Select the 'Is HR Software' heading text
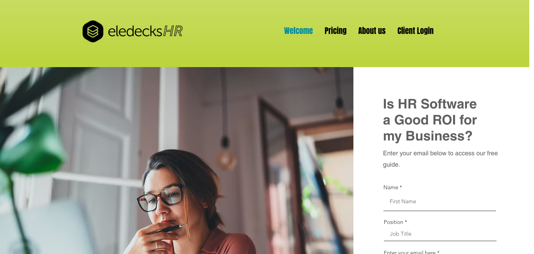This screenshot has width=534, height=254. click(x=430, y=104)
